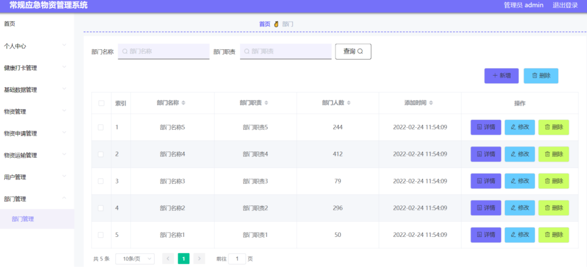Click the 查询 search button
Screen dimensions: 587x269
(x=353, y=51)
